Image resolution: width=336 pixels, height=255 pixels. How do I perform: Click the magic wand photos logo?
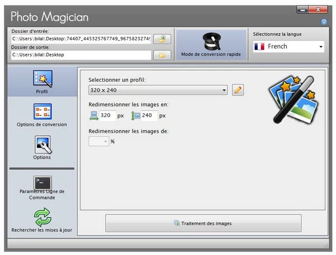(x=293, y=100)
